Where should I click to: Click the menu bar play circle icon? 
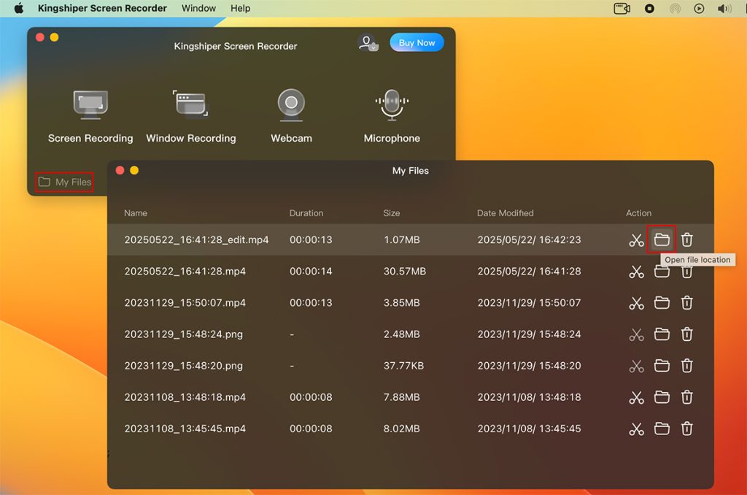(x=699, y=9)
